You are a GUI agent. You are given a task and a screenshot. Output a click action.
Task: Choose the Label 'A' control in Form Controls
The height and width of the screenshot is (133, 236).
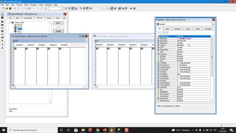click(x=3, y=41)
